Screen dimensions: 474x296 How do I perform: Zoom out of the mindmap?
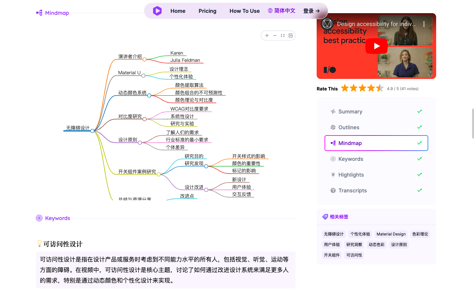(275, 36)
